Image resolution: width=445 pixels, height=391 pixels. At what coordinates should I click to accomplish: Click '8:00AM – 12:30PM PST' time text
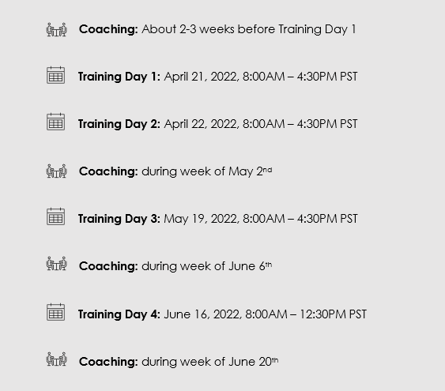pos(306,314)
